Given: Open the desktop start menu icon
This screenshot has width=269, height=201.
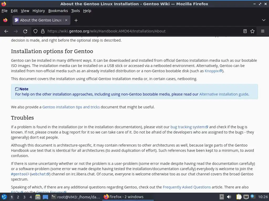Looking at the screenshot, I should tap(4, 197).
